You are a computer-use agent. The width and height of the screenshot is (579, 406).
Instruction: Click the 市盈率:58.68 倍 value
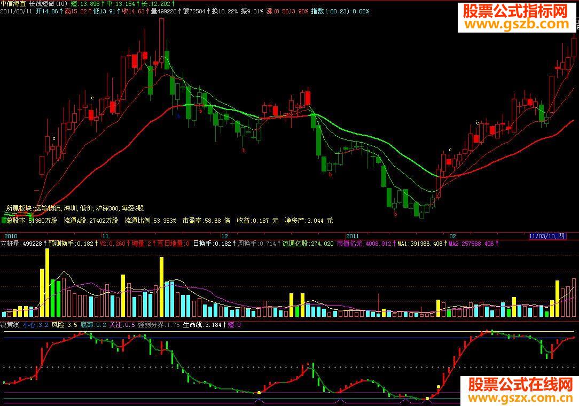coord(206,221)
